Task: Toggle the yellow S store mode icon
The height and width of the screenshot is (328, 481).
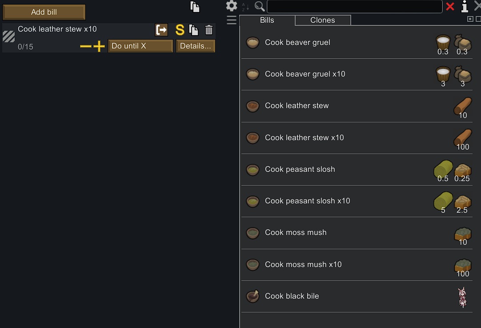Action: pyautogui.click(x=180, y=30)
